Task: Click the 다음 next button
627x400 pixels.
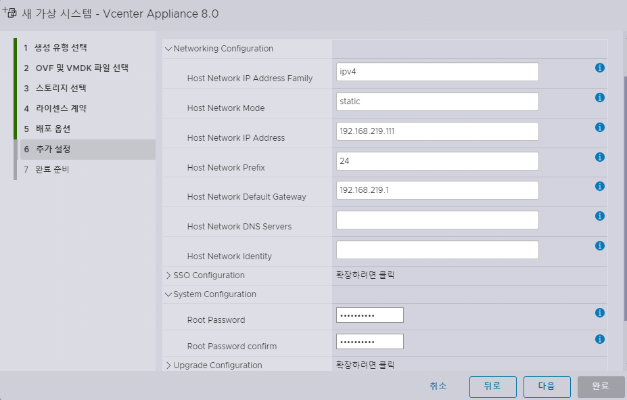Action: pos(547,386)
